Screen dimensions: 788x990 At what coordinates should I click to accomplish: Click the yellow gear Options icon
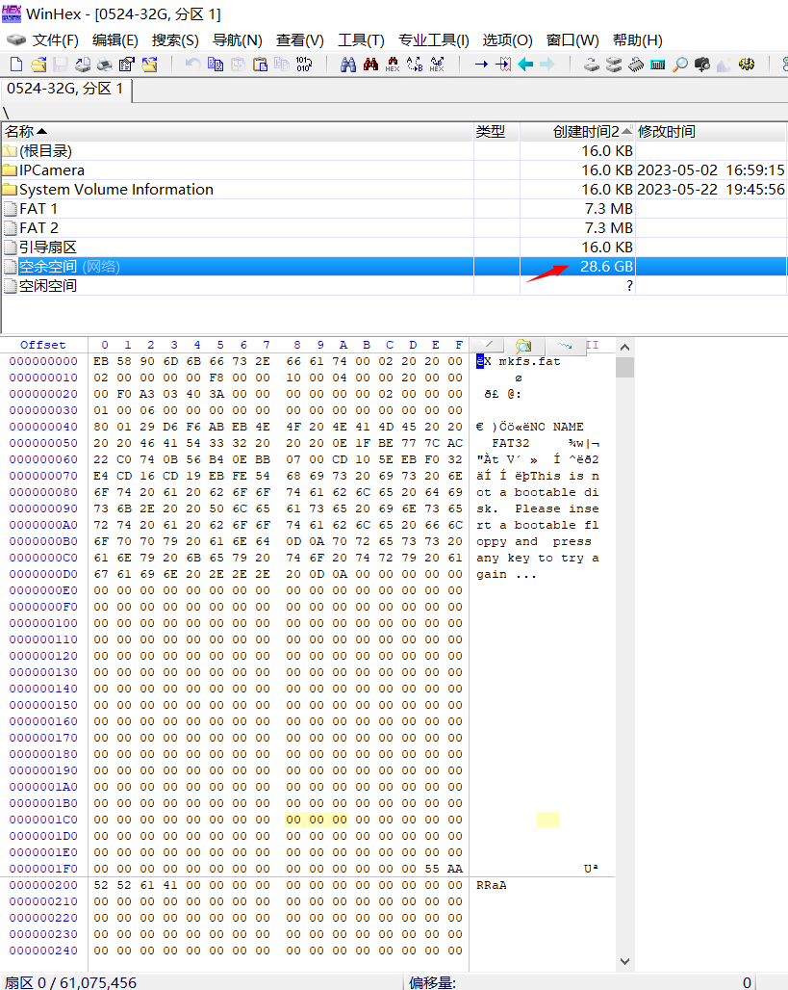coord(747,65)
